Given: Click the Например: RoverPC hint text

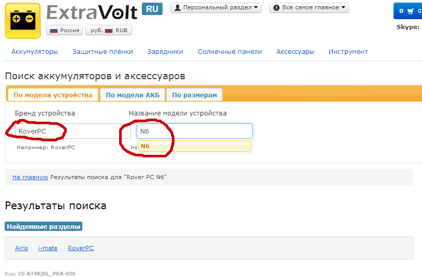Looking at the screenshot, I should [x=46, y=148].
